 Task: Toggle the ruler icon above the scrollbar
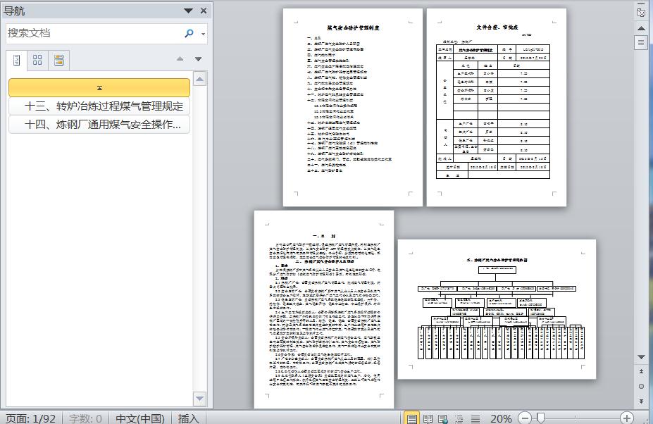[641, 12]
